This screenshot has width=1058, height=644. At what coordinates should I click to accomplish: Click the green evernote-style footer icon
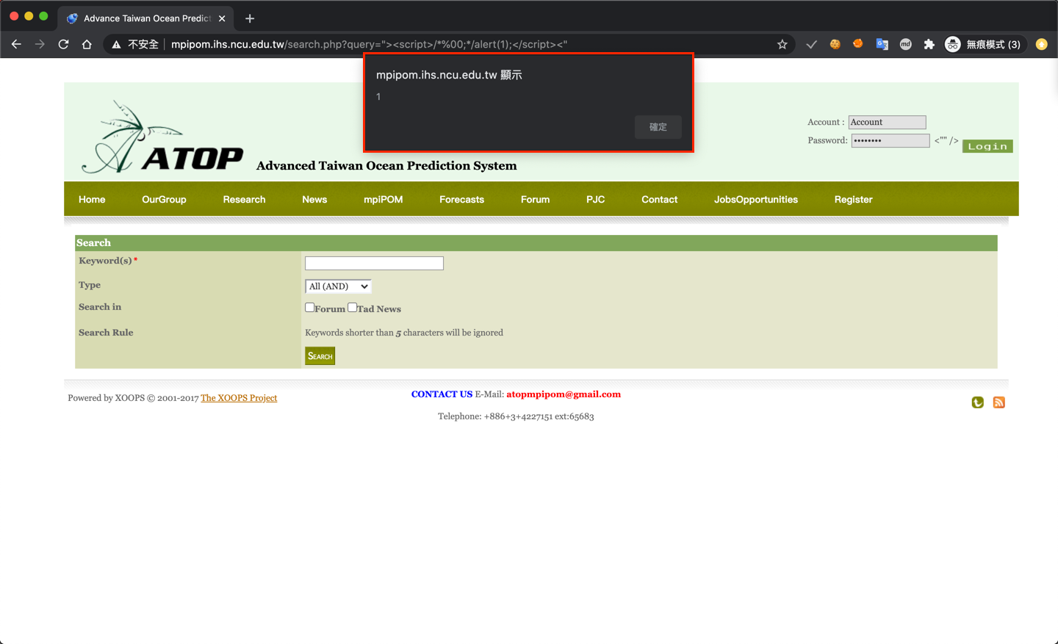coord(977,402)
